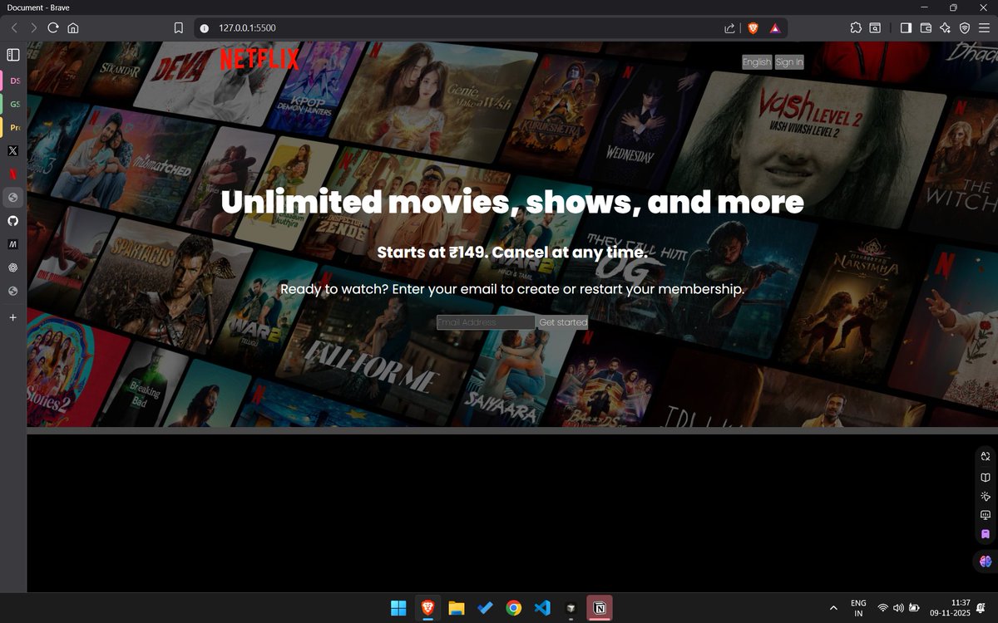The height and width of the screenshot is (623, 998).
Task: Switch to the DS pinned tab
Action: tap(14, 81)
